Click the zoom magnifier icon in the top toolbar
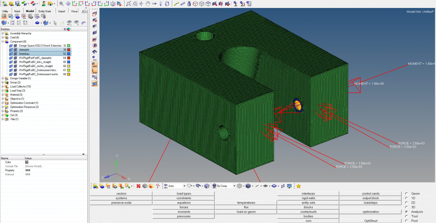The width and height of the screenshot is (436, 223). (x=61, y=4)
